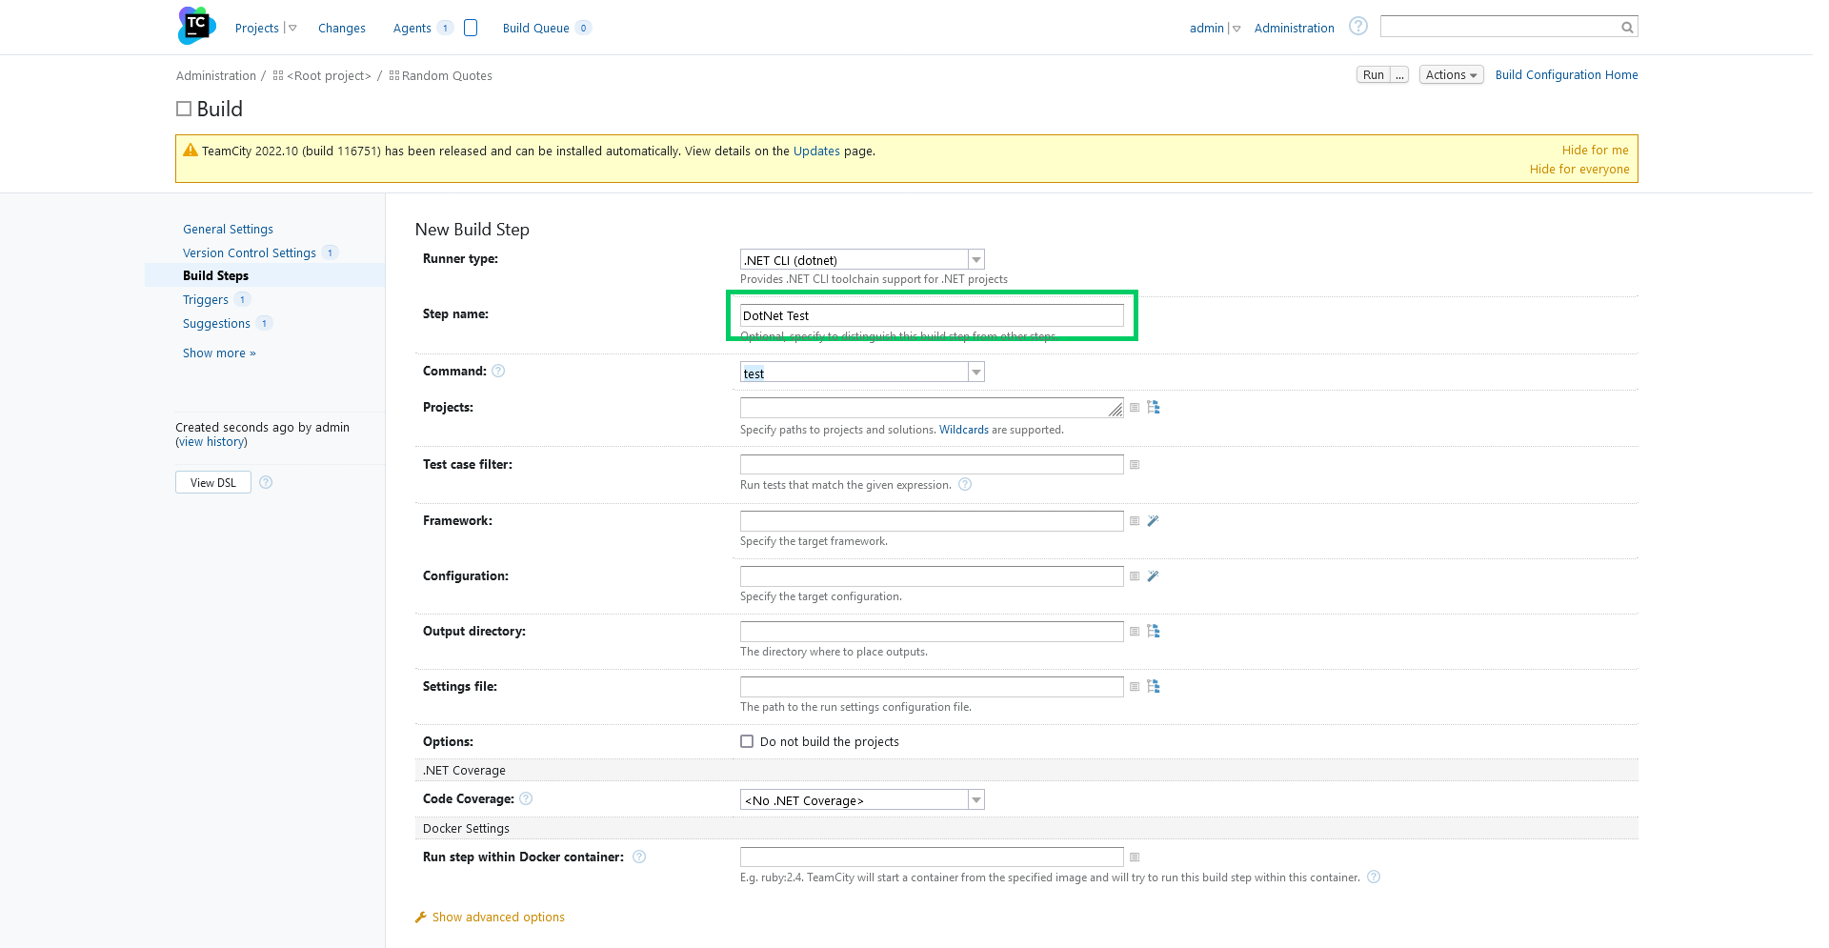Open parameter list icon beside Configuration field
Image resolution: width=1829 pixels, height=948 pixels.
pos(1135,576)
